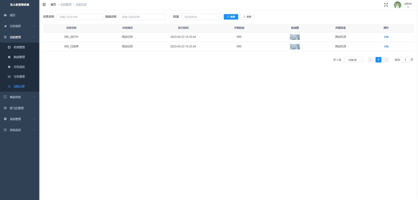Expand the 系统监控 menu chevron
This screenshot has width=418, height=200.
click(x=34, y=130)
